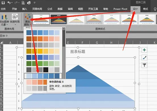Select column H header
157x111 pixels.
point(111,43)
